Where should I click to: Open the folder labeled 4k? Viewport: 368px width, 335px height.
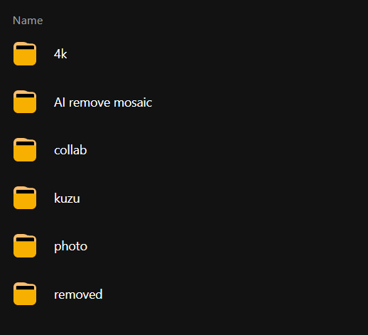[60, 54]
